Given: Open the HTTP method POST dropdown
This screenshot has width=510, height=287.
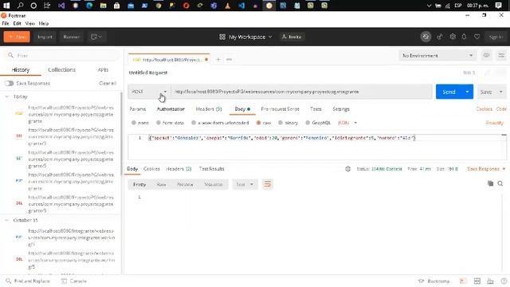Looking at the screenshot, I should coord(149,92).
